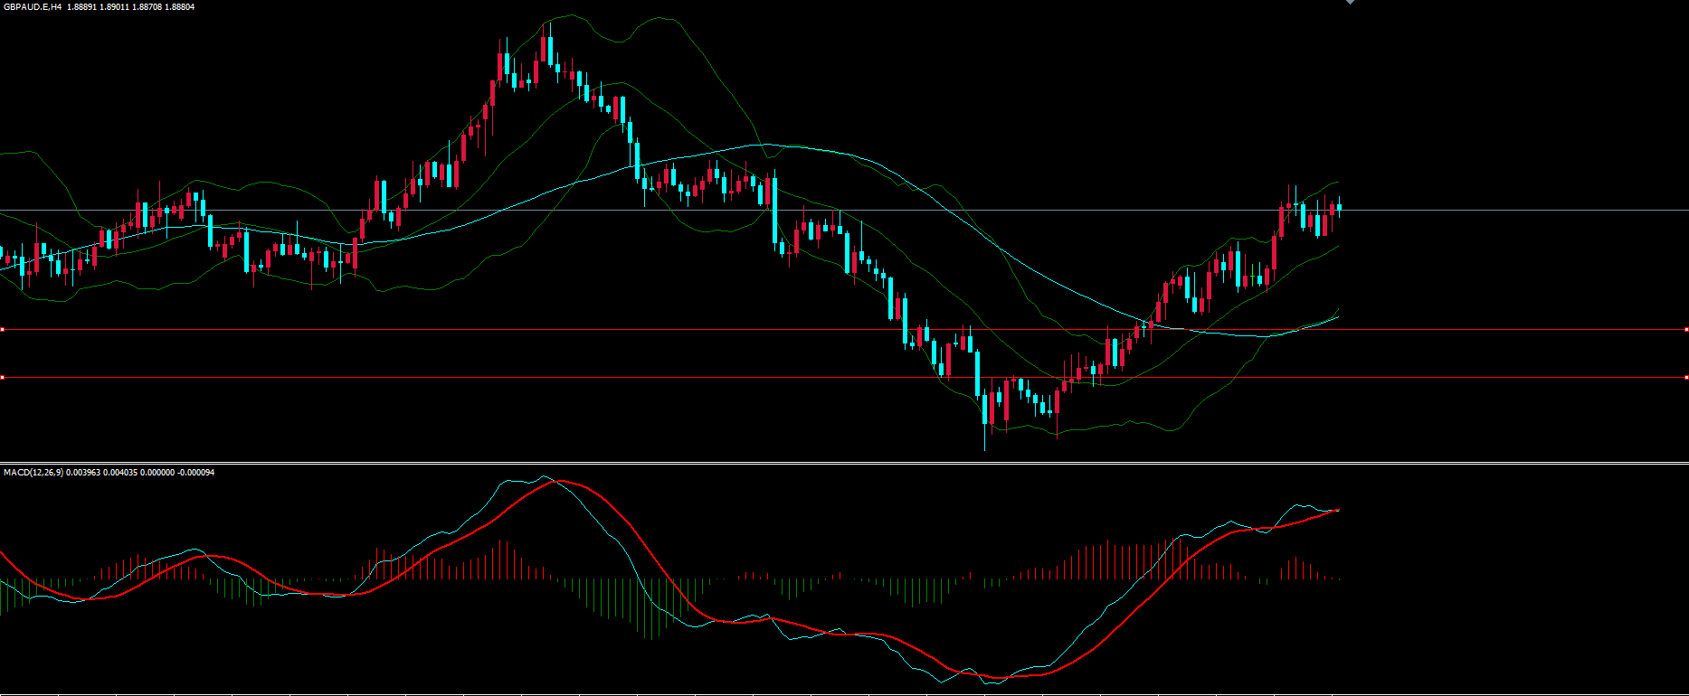Viewport: 1689px width, 696px height.
Task: Click the cyan moving average line at its crest
Action: pyautogui.click(x=764, y=145)
